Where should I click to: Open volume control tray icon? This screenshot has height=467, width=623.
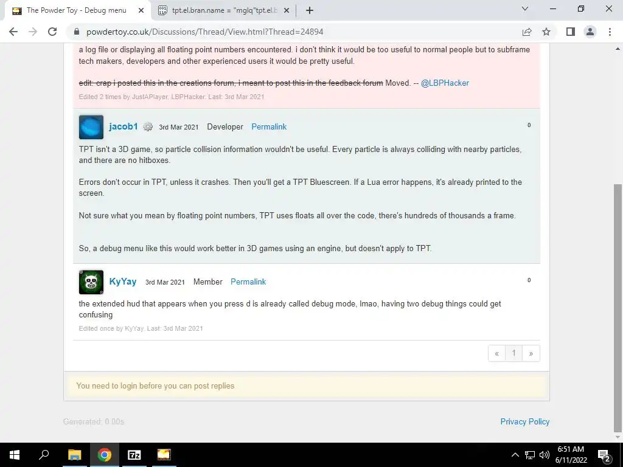[545, 455]
